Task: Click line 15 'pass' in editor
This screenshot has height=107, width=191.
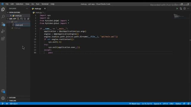Action: (50, 53)
